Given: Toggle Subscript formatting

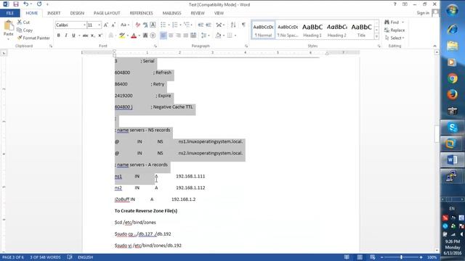Looking at the screenshot, I should (x=93, y=36).
